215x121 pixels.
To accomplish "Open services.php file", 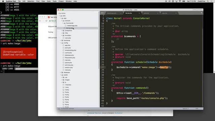I will coord(69,65).
